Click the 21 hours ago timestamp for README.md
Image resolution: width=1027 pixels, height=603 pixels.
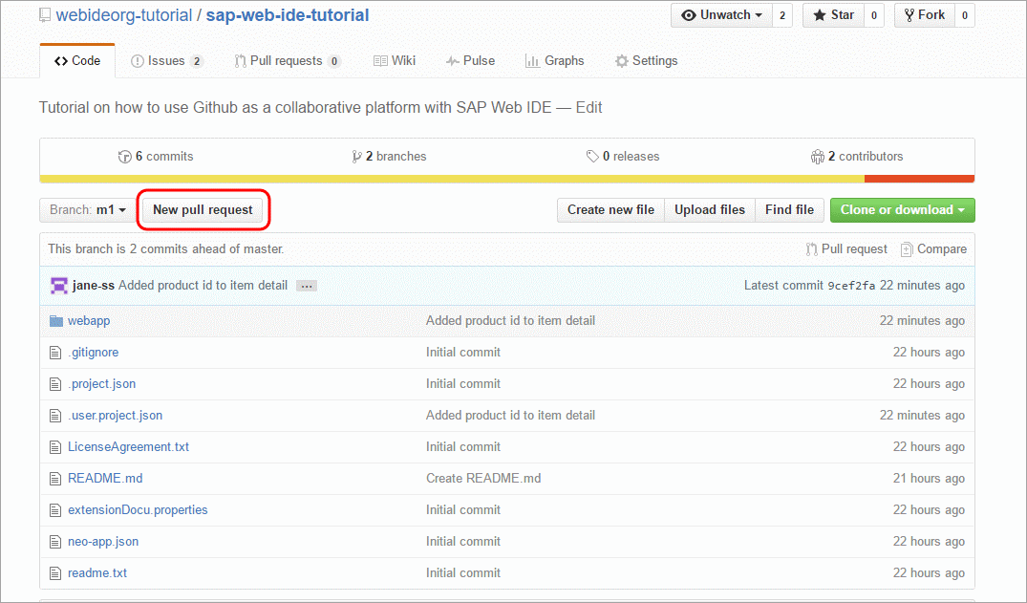(x=929, y=479)
